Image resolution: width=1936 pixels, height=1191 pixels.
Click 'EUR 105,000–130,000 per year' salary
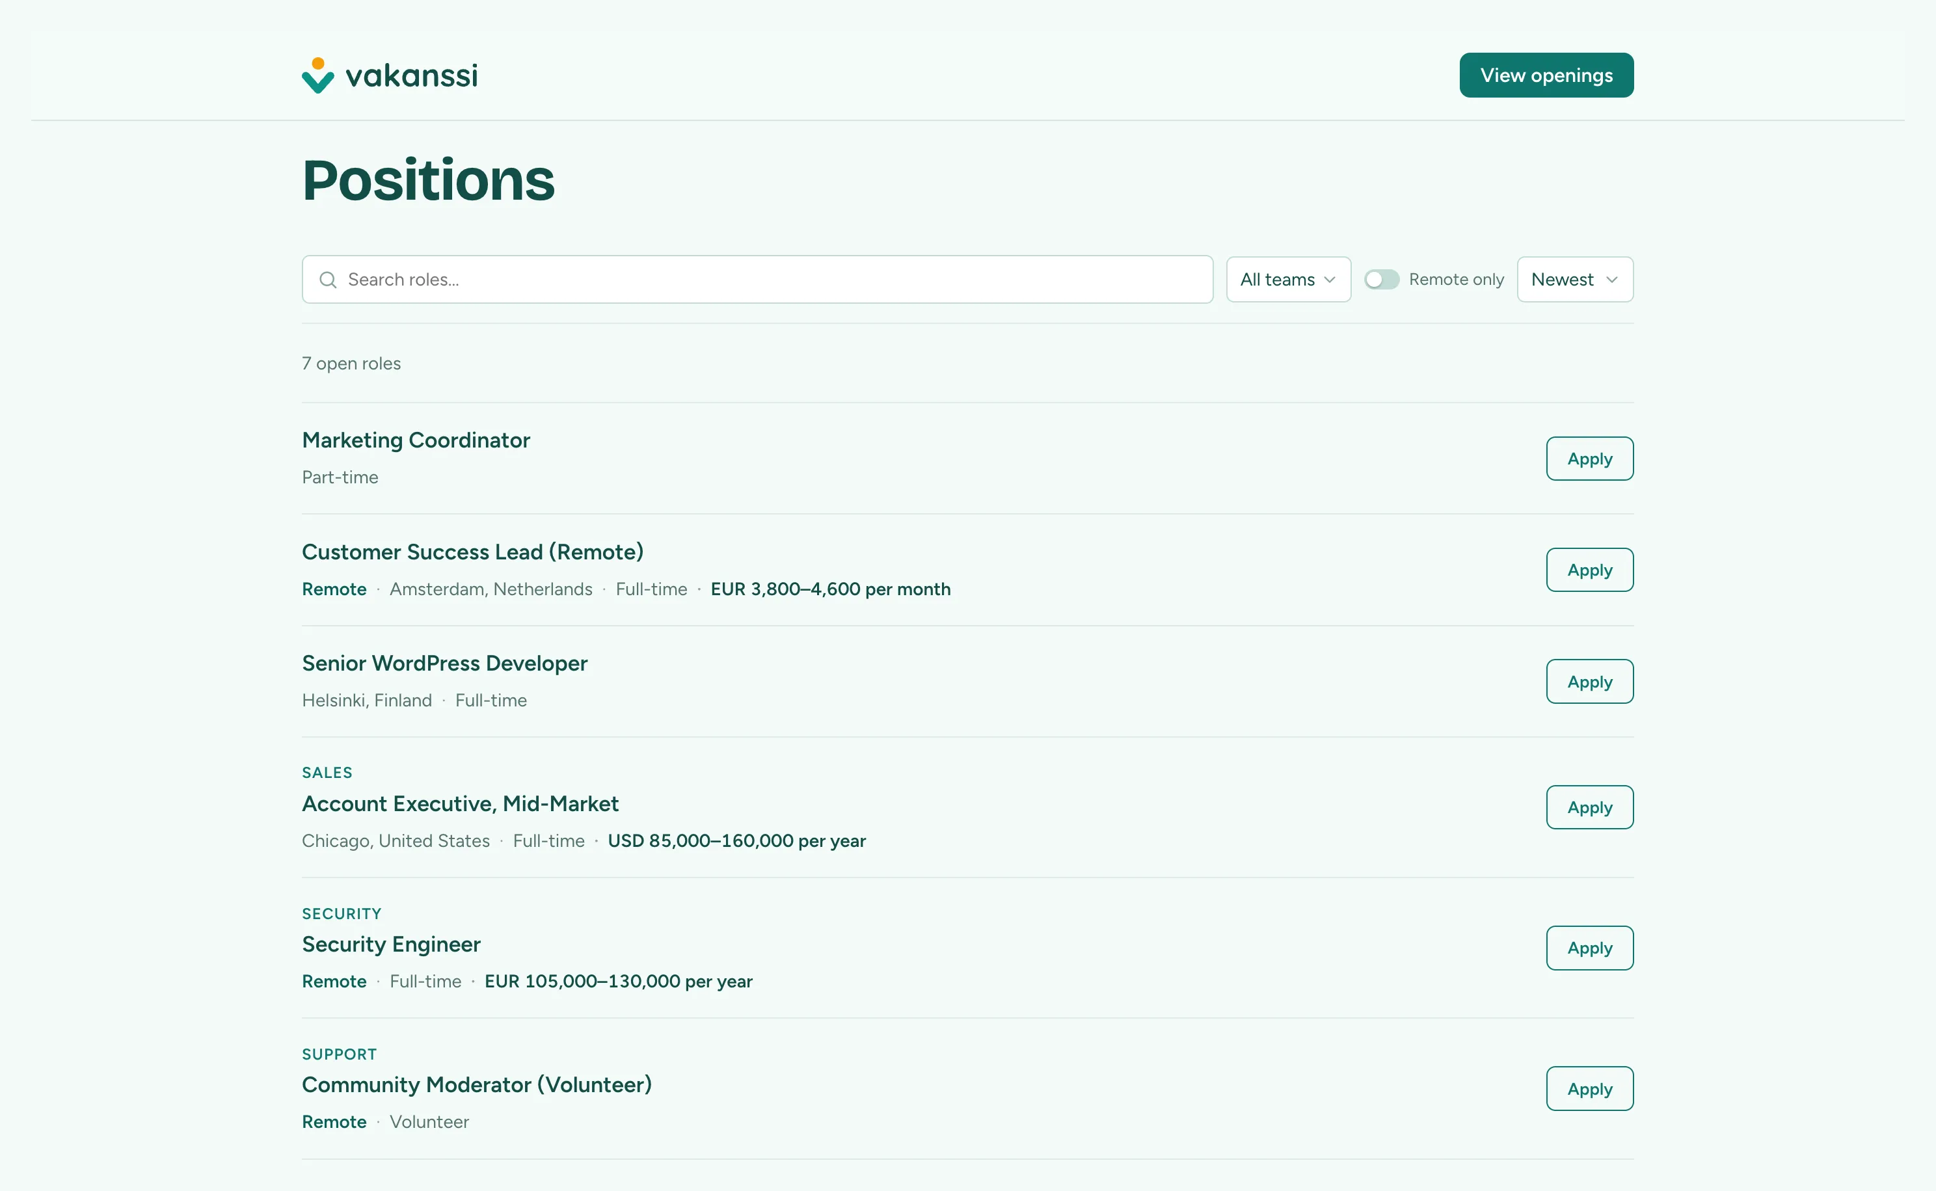coord(618,982)
